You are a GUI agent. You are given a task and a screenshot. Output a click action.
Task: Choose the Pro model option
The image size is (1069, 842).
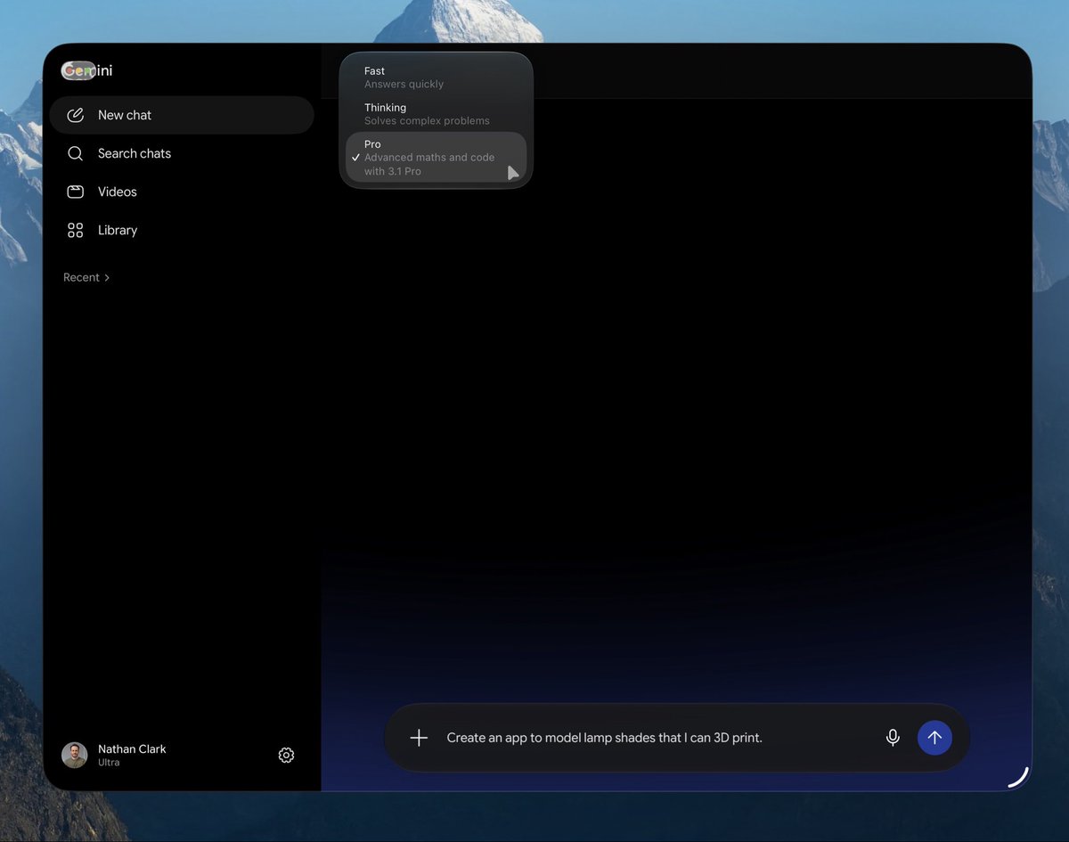[437, 157]
